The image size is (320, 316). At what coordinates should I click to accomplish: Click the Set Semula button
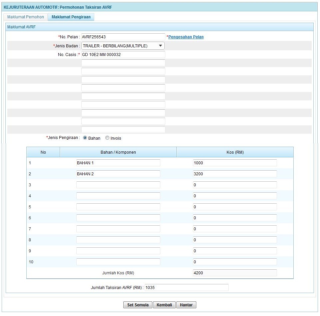click(138, 305)
